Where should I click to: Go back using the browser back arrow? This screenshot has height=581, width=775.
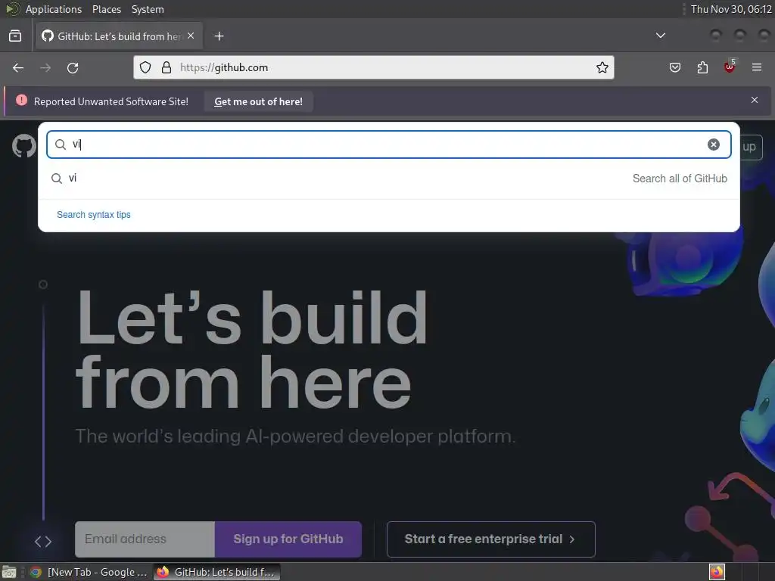18,67
